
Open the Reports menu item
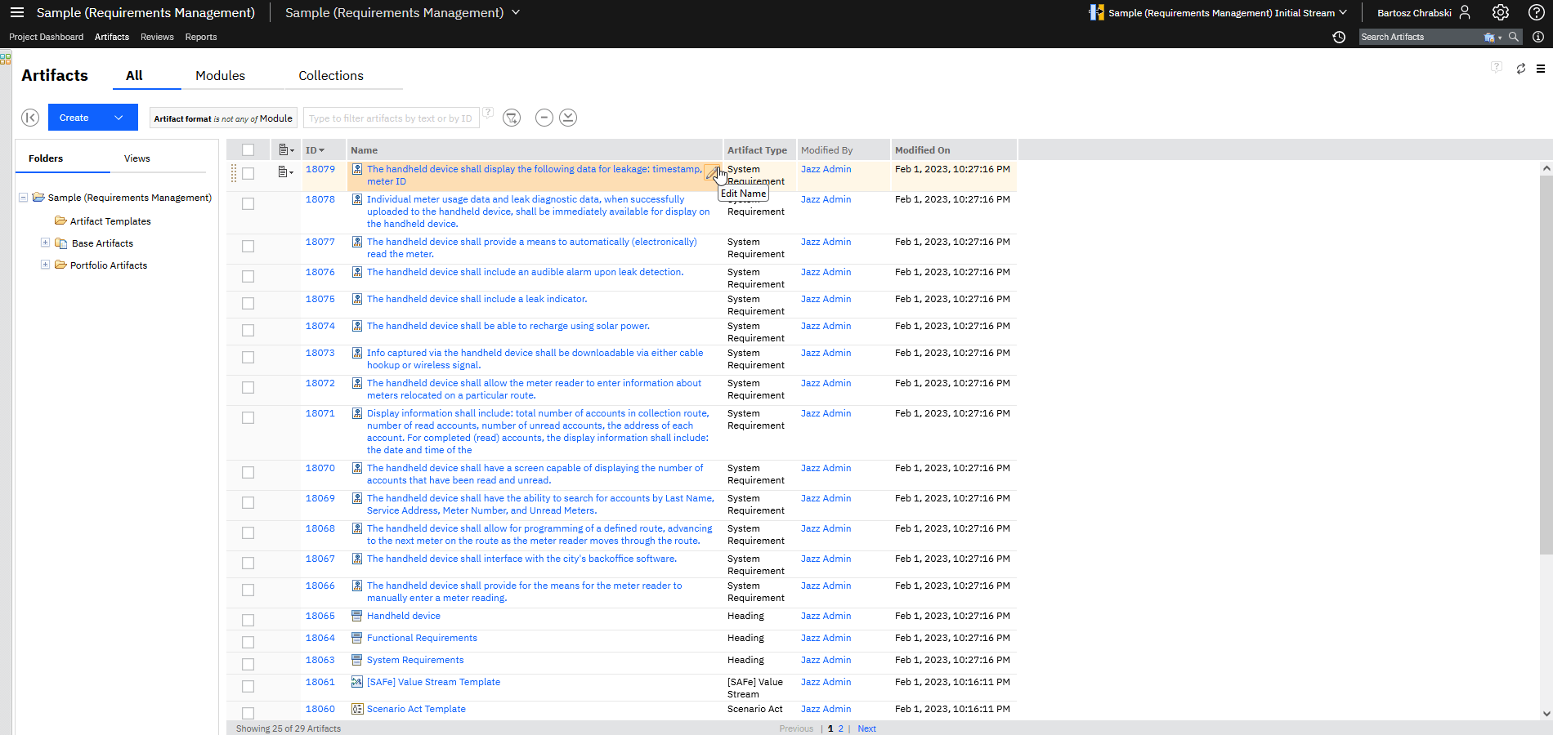click(x=201, y=37)
